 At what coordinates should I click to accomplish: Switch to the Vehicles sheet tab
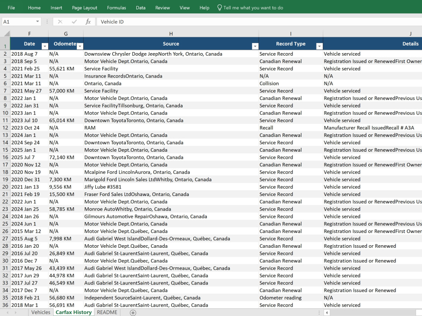pyautogui.click(x=41, y=312)
